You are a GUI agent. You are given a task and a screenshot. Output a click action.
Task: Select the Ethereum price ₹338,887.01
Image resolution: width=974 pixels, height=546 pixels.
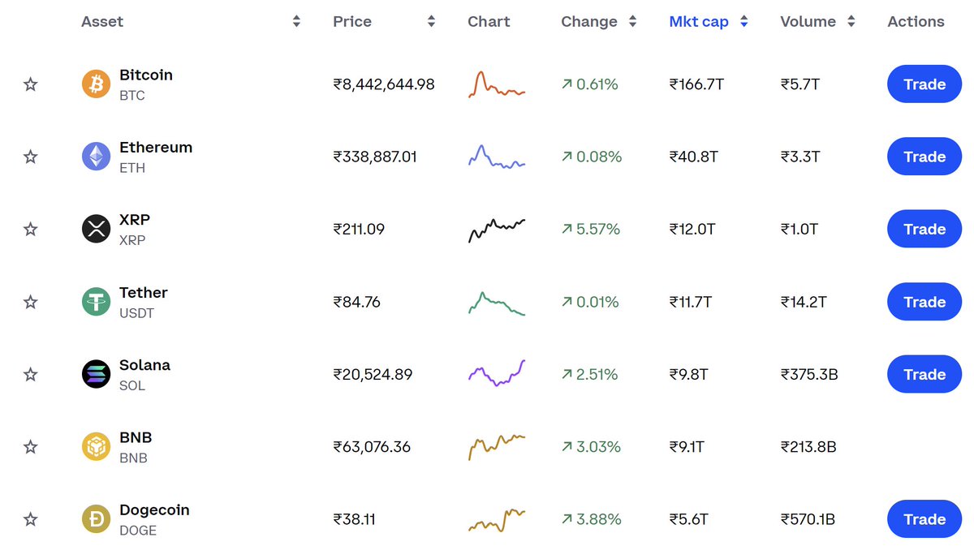(375, 157)
